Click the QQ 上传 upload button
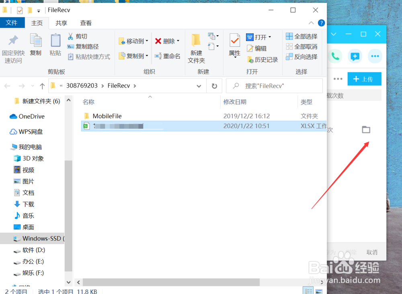402x294 pixels. click(364, 79)
